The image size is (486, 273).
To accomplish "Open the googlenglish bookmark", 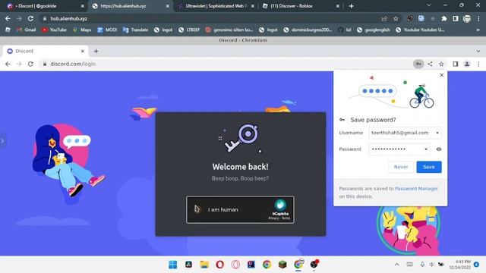I will (x=373, y=30).
